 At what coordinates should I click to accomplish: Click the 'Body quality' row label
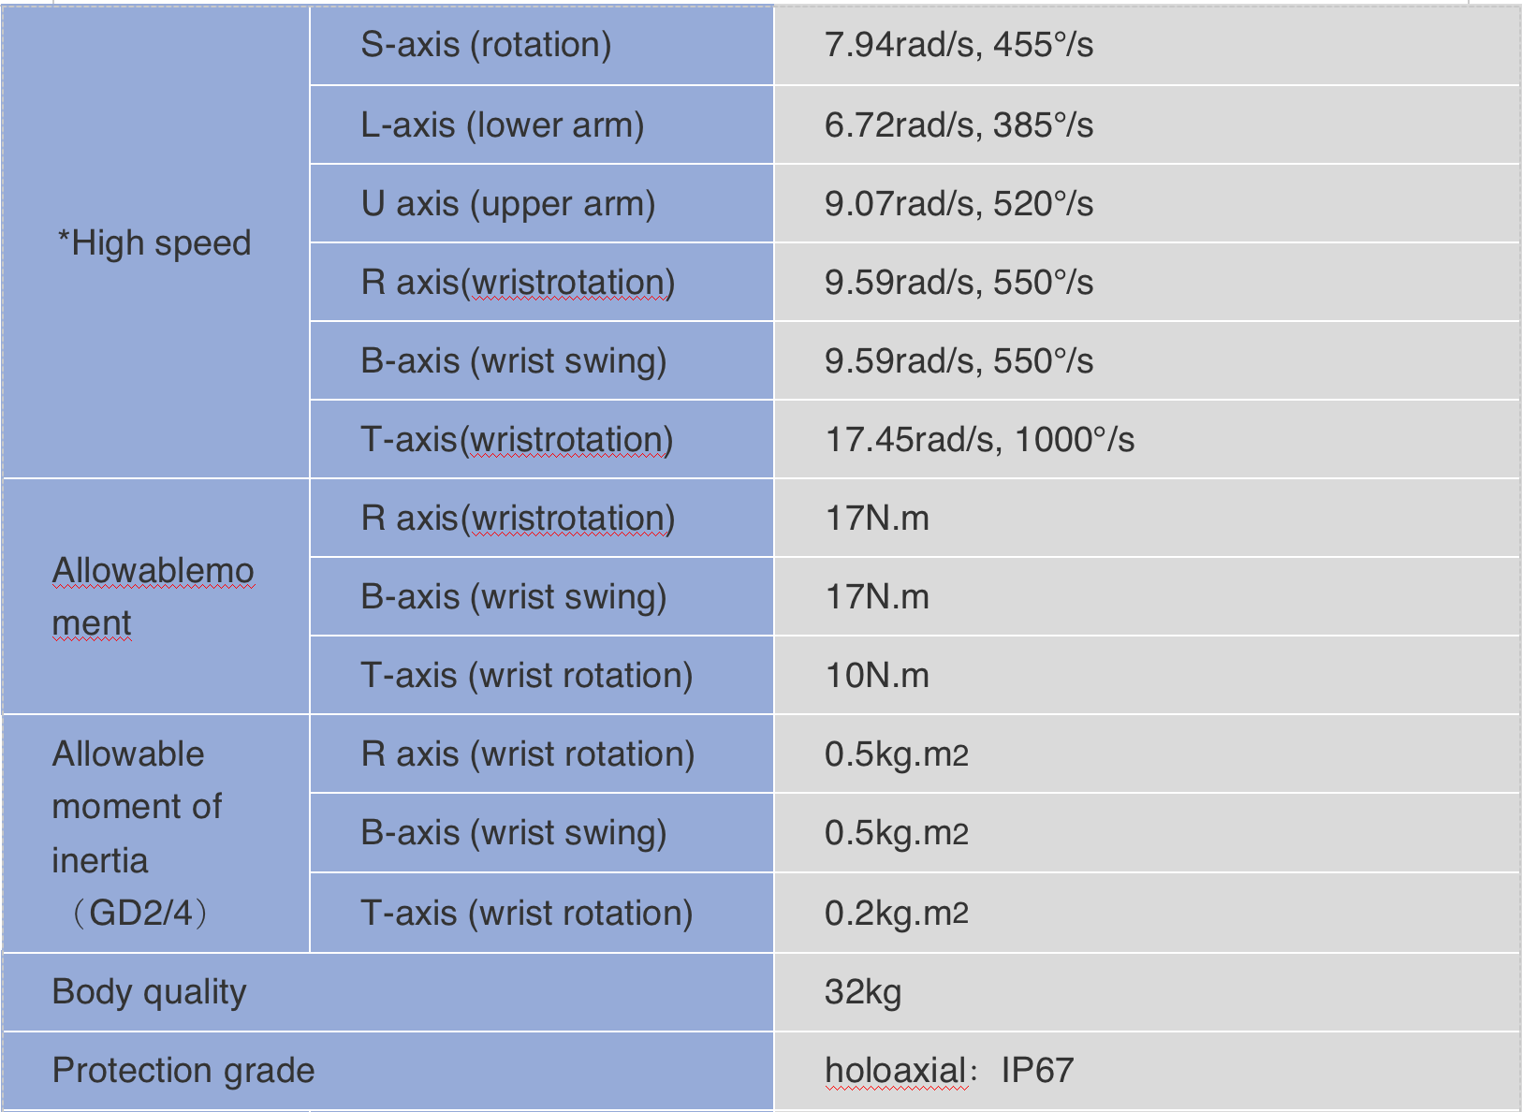pos(149,991)
